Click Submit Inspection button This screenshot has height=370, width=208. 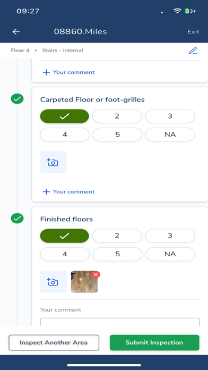coord(154,342)
